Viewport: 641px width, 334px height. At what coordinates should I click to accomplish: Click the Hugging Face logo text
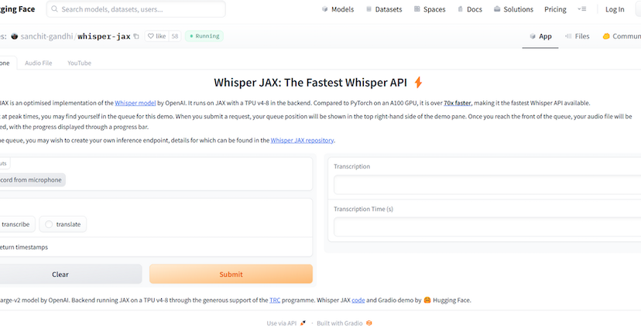click(x=18, y=9)
